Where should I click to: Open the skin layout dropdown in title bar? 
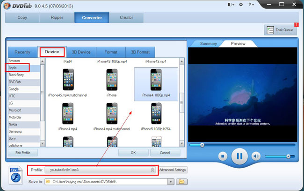pyautogui.click(x=231, y=5)
